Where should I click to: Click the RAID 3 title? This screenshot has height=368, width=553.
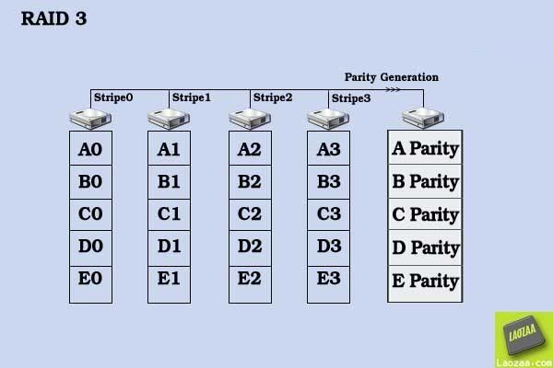click(53, 18)
